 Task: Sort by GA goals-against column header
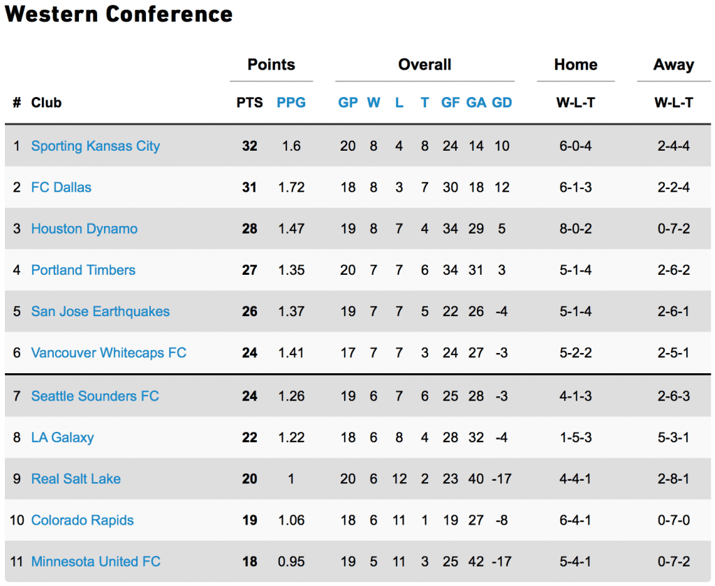point(476,103)
